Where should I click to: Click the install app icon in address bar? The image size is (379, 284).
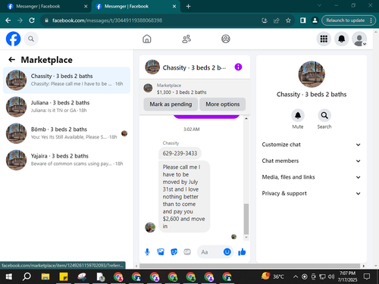click(x=265, y=20)
